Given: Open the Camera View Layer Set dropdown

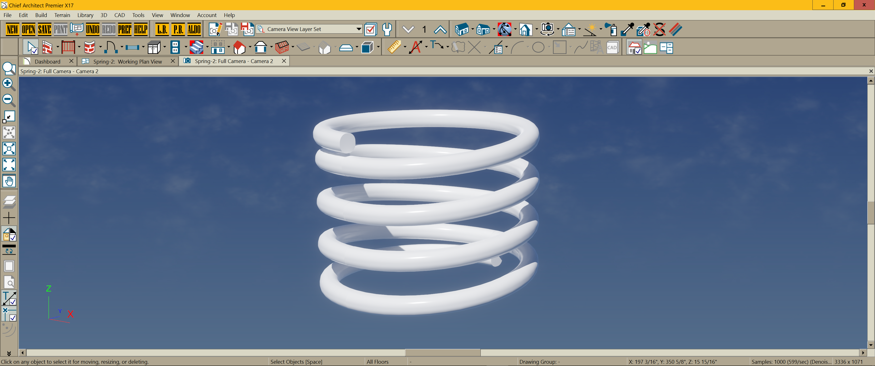Looking at the screenshot, I should pyautogui.click(x=359, y=29).
